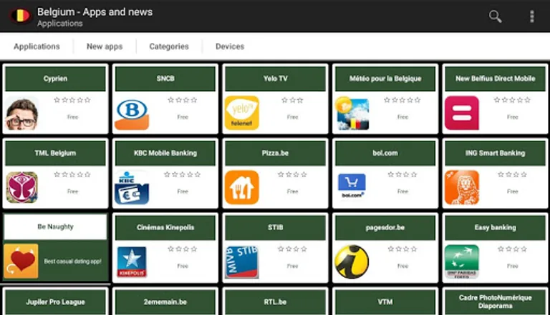
Task: Open the bol.com shopping cart icon
Action: coord(352,186)
